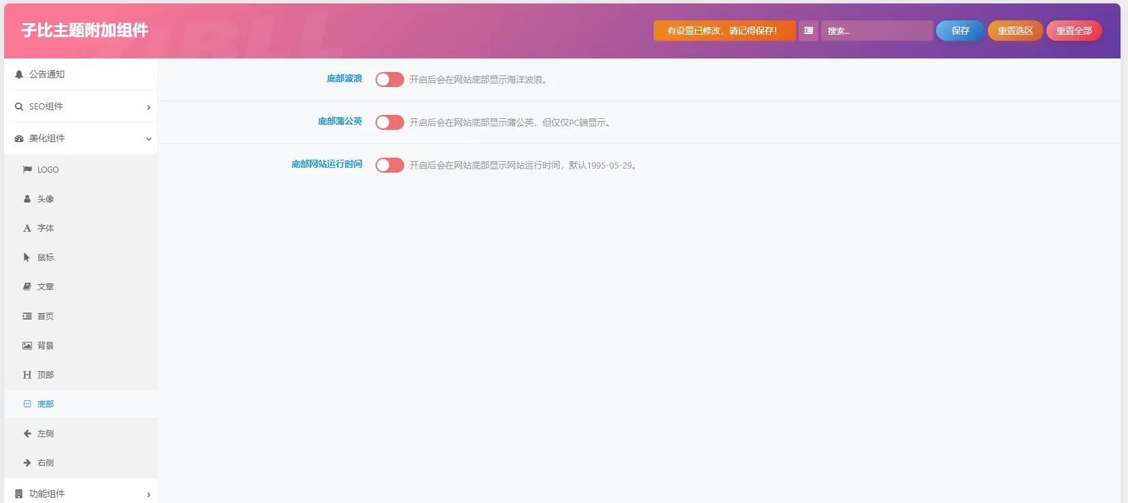This screenshot has height=503, width=1128.
Task: Open the 左侧 sidebar entry
Action: (80, 433)
